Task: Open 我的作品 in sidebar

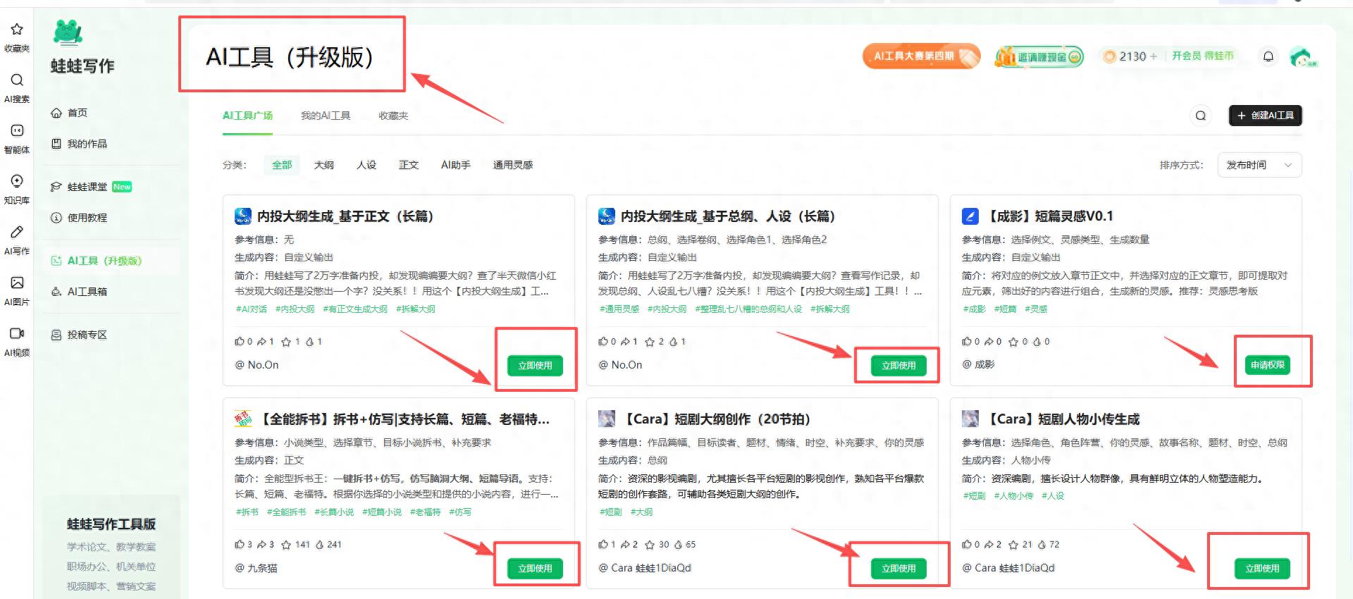Action: 79,144
